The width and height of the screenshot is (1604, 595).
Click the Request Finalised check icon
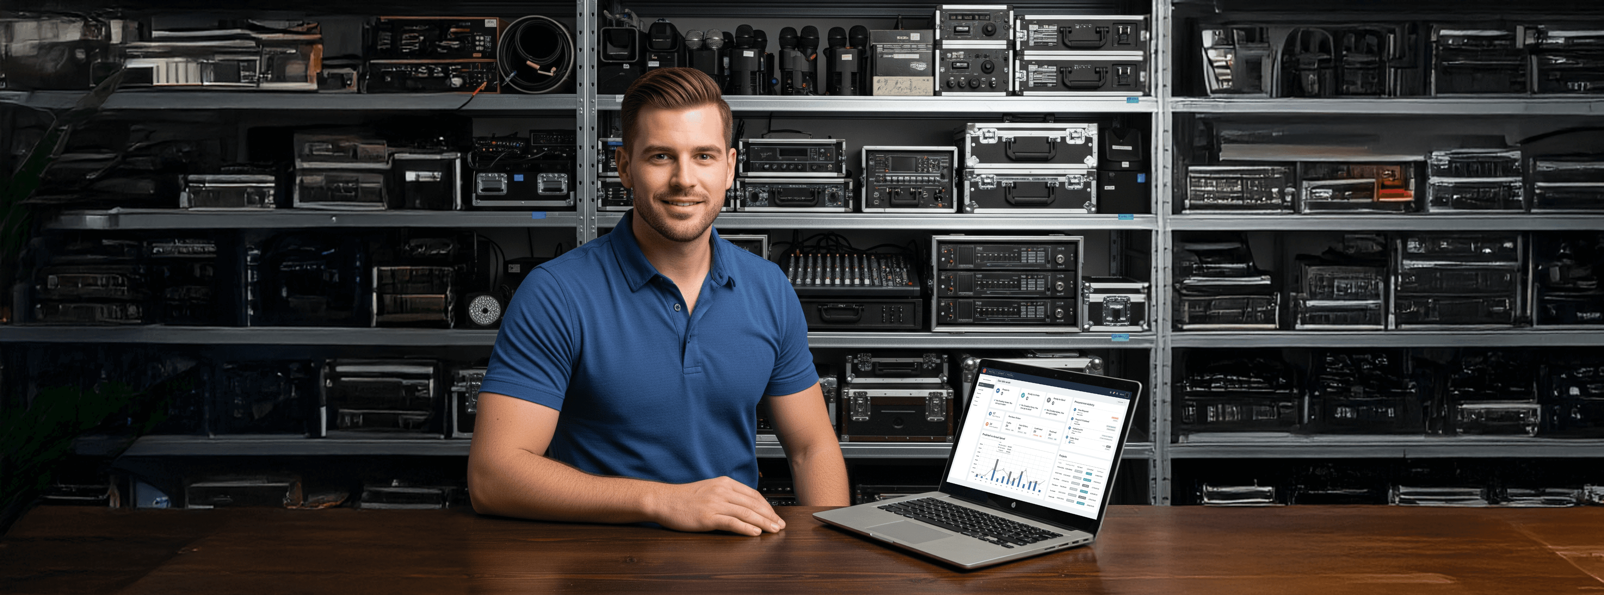tap(1072, 419)
